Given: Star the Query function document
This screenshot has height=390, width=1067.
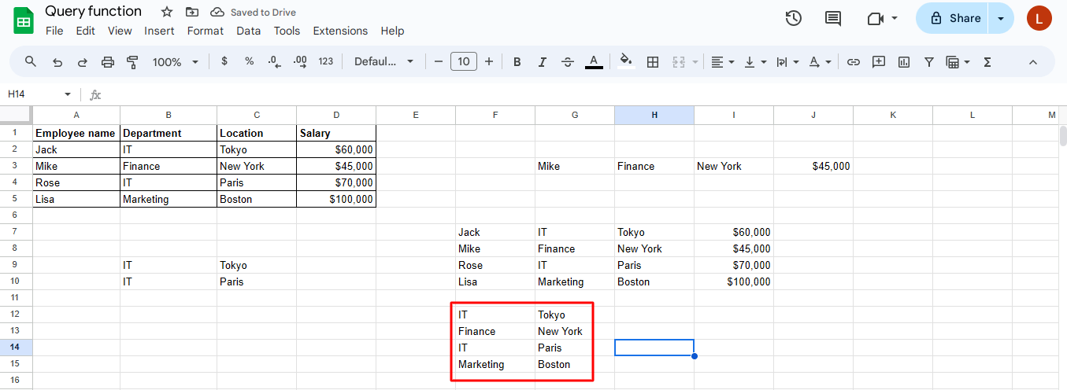Looking at the screenshot, I should [x=166, y=12].
